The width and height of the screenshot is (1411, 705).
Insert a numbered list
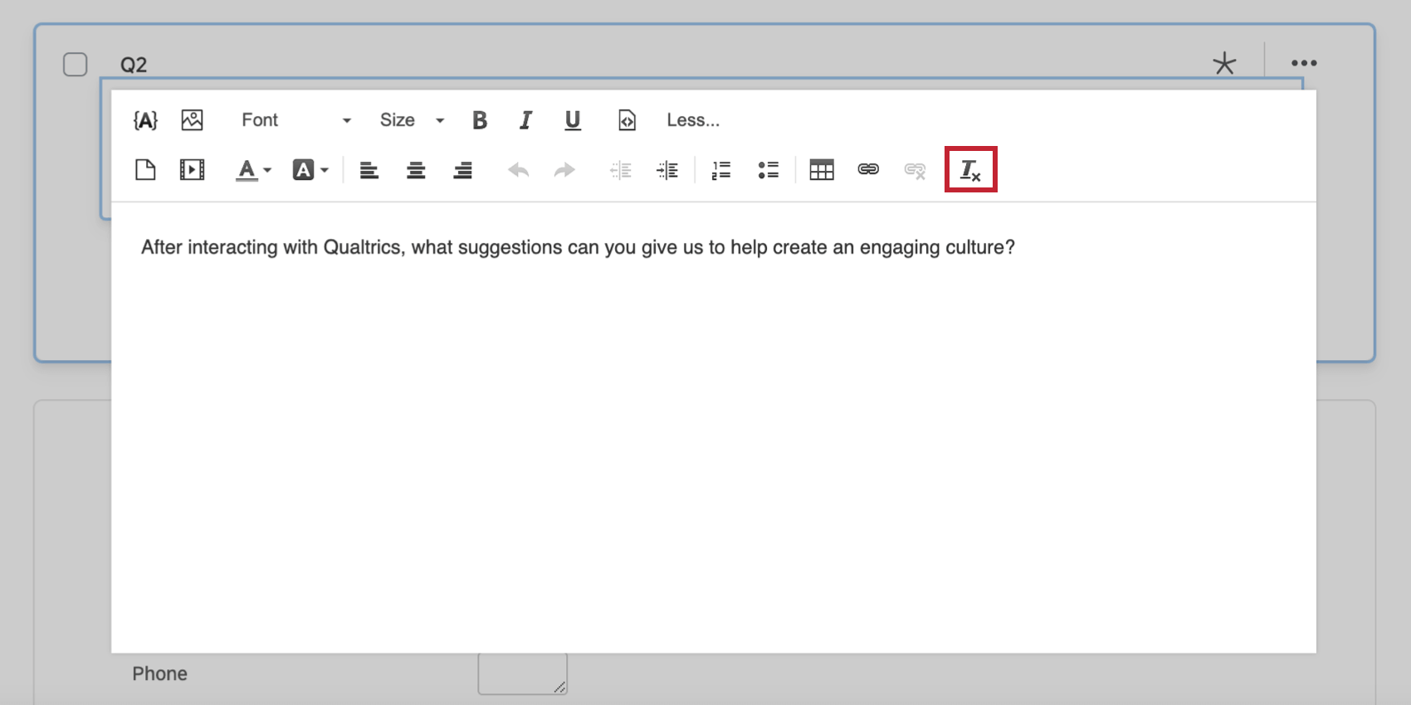(721, 170)
